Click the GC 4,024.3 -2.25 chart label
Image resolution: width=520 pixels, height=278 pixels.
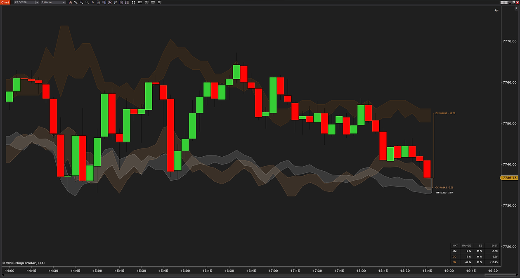444,187
